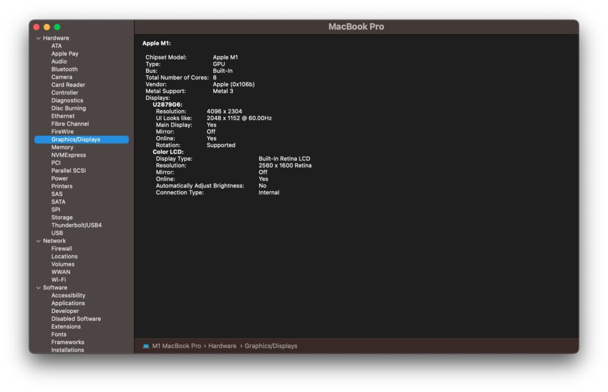The height and width of the screenshot is (392, 608).
Task: Open the Apple Pay section
Action: tap(64, 53)
